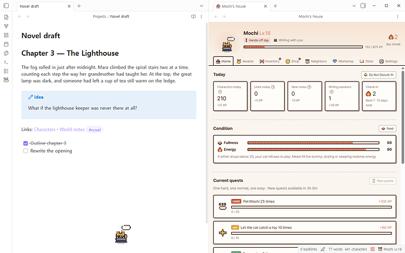This screenshot has width=405, height=253.
Task: Open the Neighbors tab
Action: (x=316, y=61)
